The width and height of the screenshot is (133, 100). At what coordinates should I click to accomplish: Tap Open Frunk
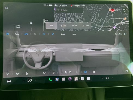pyautogui.click(x=18, y=26)
